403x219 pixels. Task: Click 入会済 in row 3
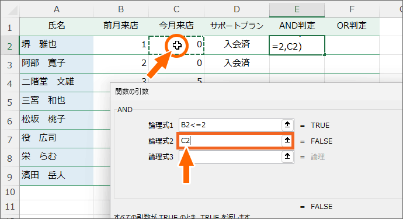tap(237, 64)
